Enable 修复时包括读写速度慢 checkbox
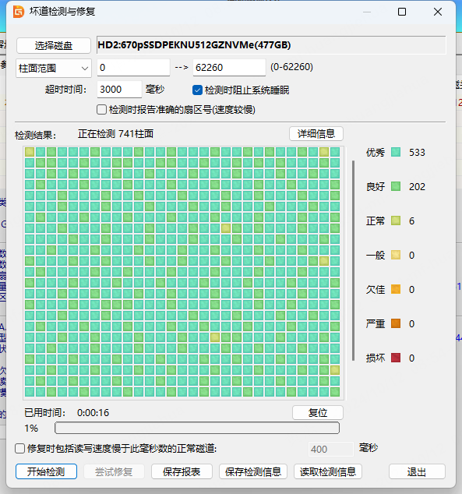Viewport: 462px width, 494px height. coord(19,448)
